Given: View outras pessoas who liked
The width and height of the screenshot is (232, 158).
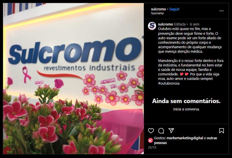Looking at the screenshot, I should (185, 140).
